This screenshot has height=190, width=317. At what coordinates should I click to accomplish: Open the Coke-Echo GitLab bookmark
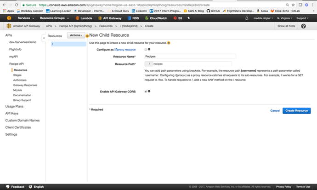[285, 11]
